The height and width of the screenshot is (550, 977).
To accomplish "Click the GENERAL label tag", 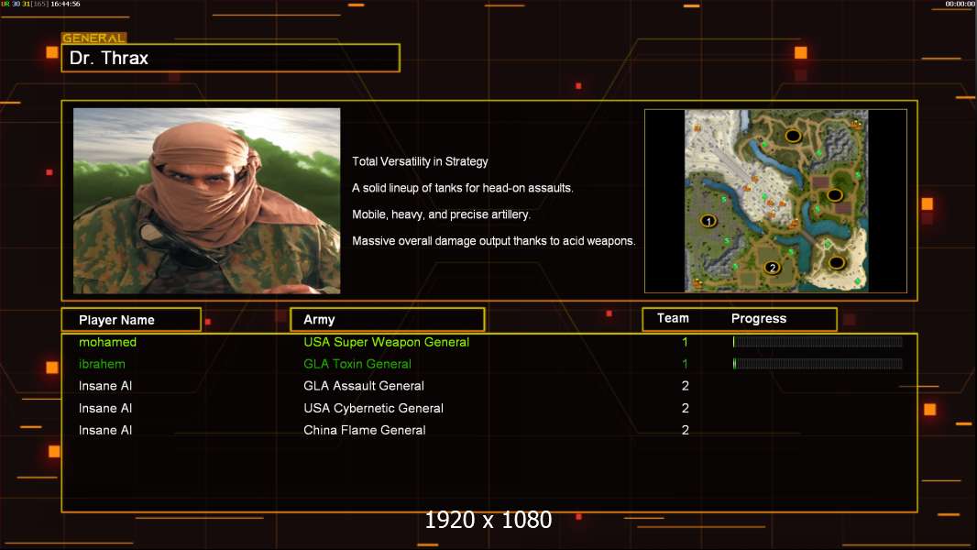I will tap(94, 38).
